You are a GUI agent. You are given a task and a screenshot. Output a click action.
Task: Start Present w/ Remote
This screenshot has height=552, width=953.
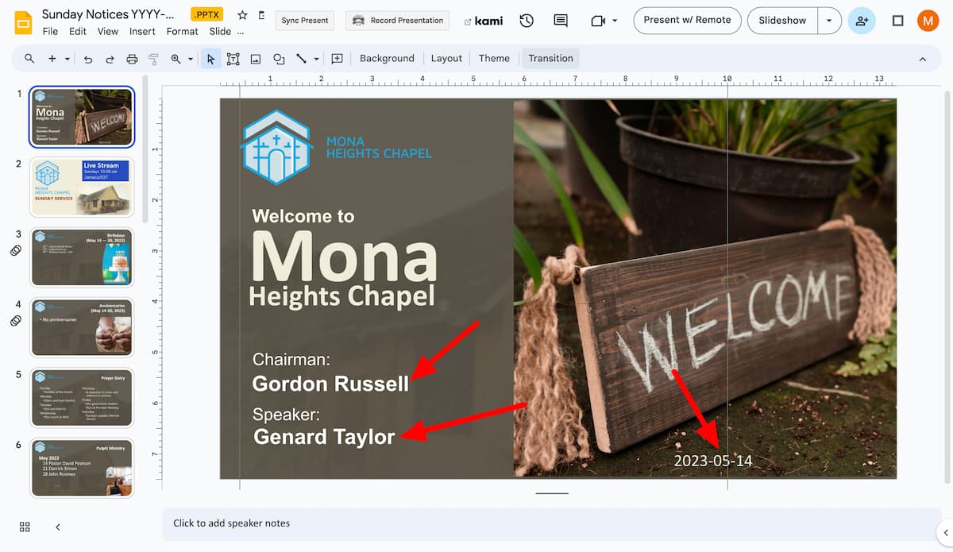[686, 20]
